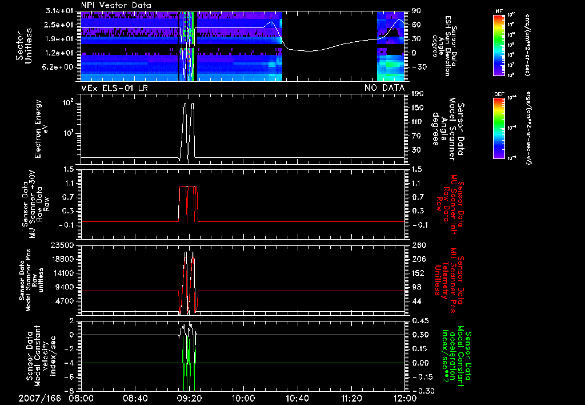Click the 'NO DATA' label

pos(384,88)
